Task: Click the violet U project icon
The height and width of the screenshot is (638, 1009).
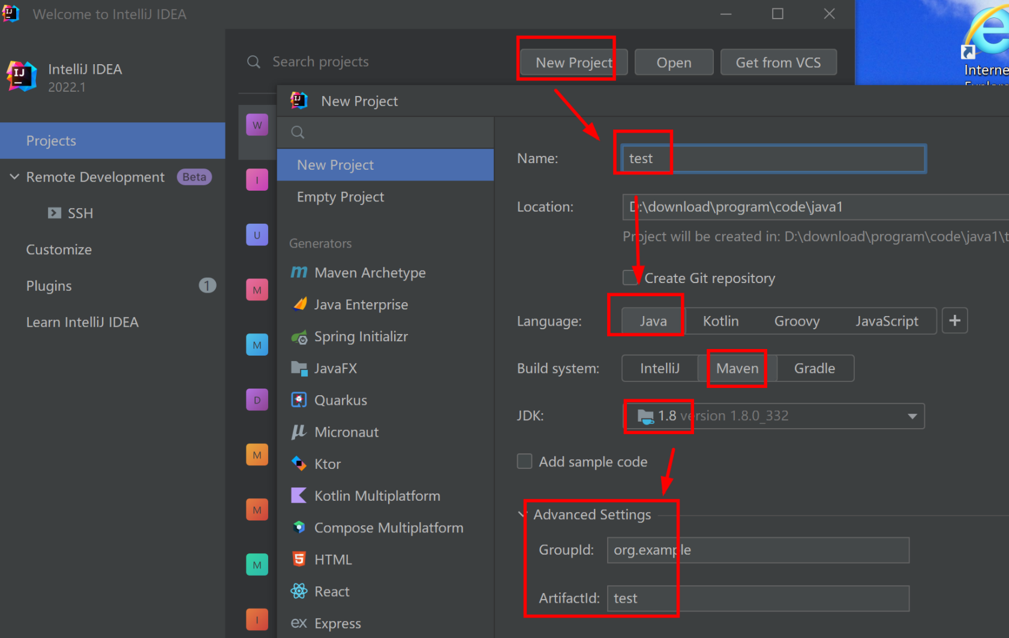Action: [x=257, y=235]
